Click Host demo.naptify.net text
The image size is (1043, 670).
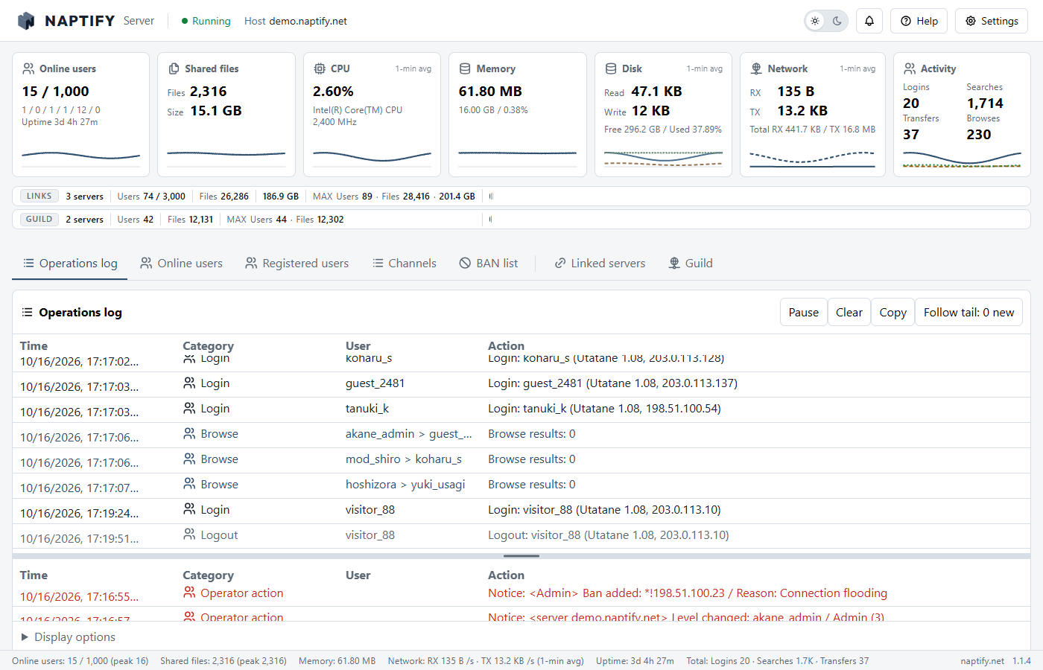296,21
